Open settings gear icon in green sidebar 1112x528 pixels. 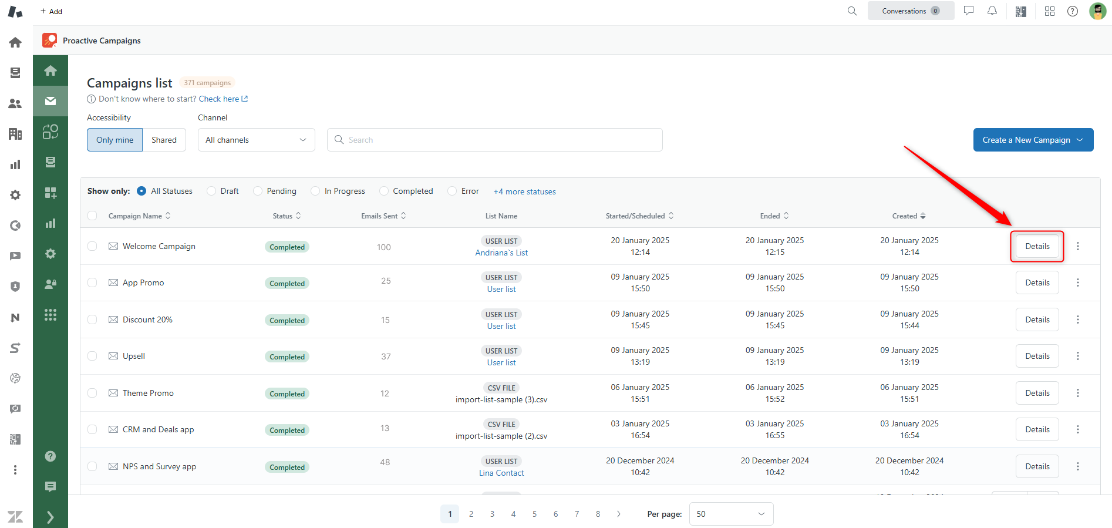50,254
